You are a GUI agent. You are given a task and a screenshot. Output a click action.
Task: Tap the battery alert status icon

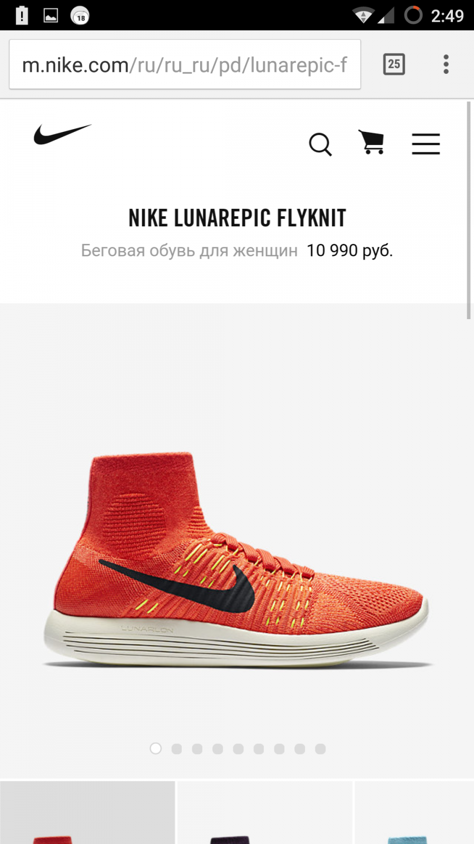[22, 15]
